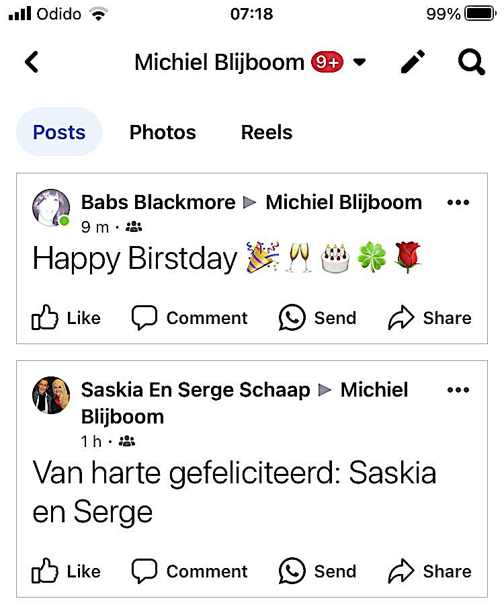The image size is (504, 607).
Task: Switch to the Reels tab
Action: coord(267,132)
